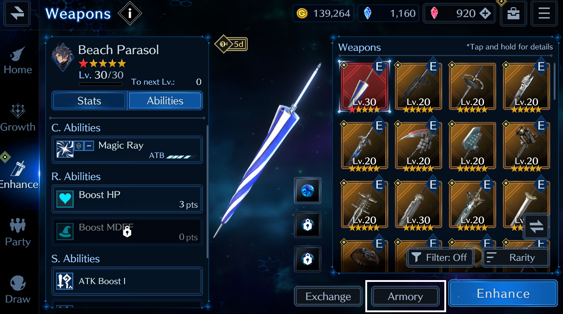This screenshot has width=563, height=314.
Task: Click the Enhance button
Action: pyautogui.click(x=503, y=293)
